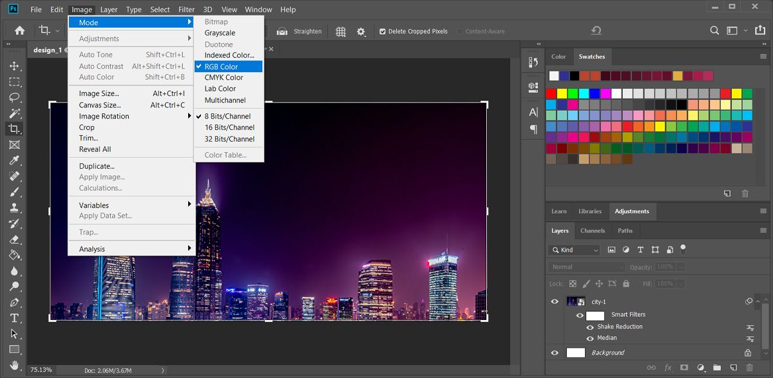Select the Crop tool

click(x=14, y=128)
